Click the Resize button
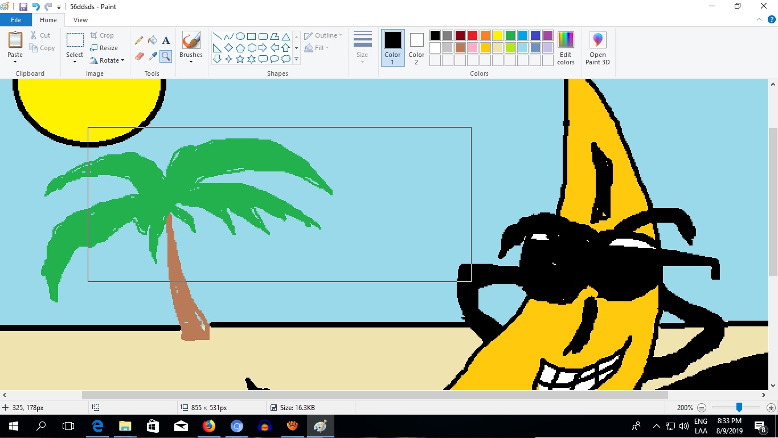This screenshot has width=778, height=438. tap(104, 48)
